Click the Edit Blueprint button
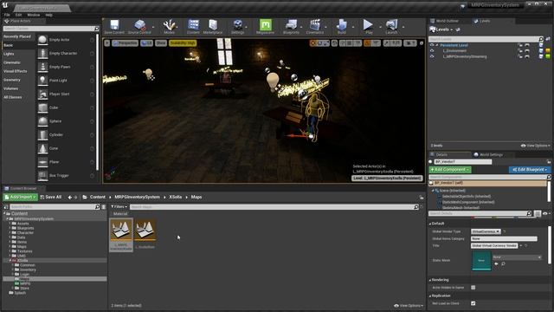Screen dimensions: 554x312 [529, 170]
